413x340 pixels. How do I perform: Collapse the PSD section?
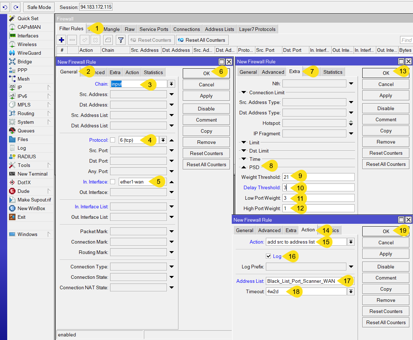point(244,167)
